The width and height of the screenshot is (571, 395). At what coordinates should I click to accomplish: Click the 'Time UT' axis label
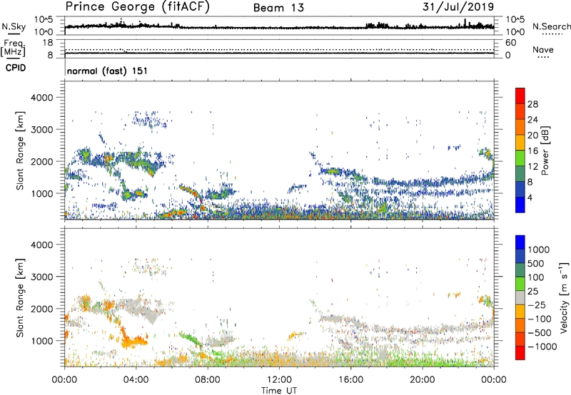279,391
